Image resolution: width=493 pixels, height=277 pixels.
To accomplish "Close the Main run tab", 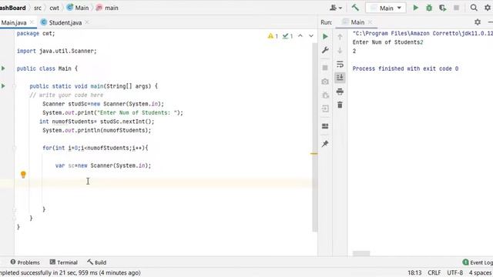I will point(370,22).
